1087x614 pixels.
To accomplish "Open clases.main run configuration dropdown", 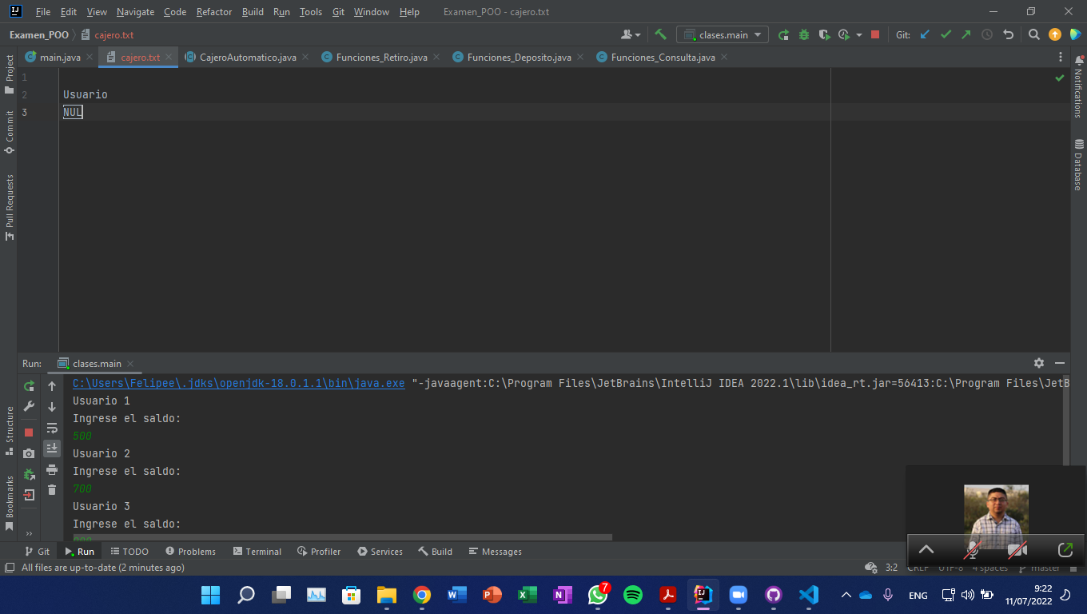I will pos(723,34).
